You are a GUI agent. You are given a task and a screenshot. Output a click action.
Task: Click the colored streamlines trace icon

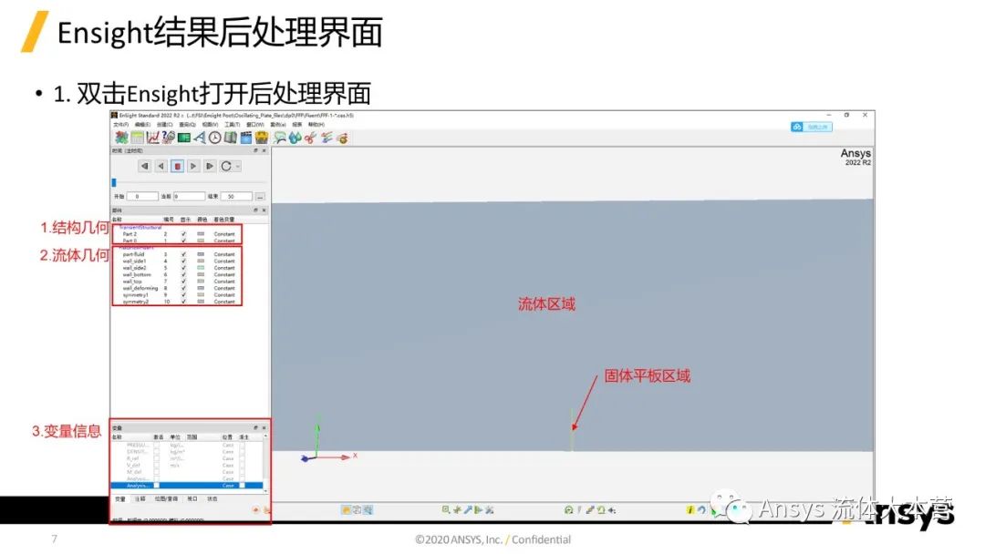pos(327,138)
